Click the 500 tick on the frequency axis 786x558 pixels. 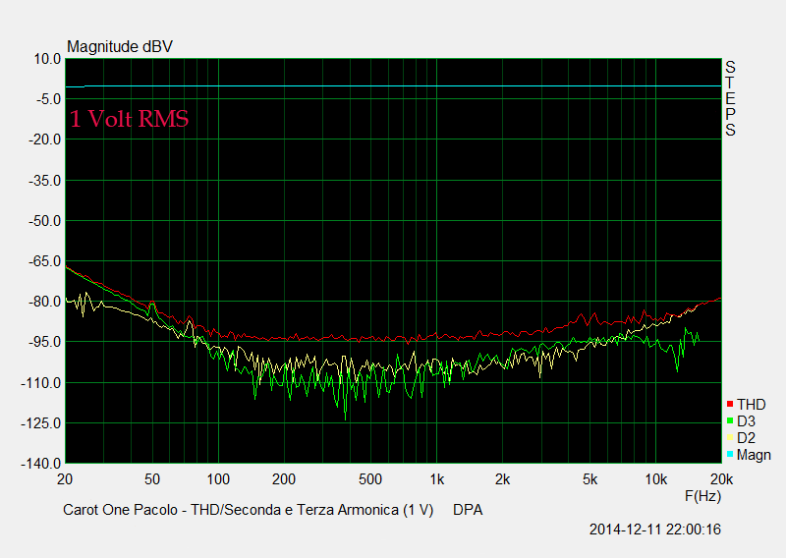pos(370,479)
